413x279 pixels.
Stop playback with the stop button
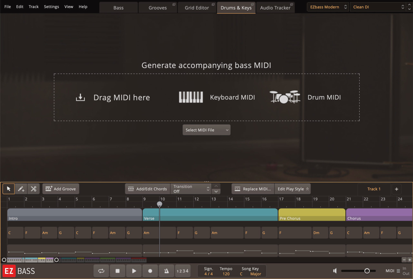click(117, 271)
